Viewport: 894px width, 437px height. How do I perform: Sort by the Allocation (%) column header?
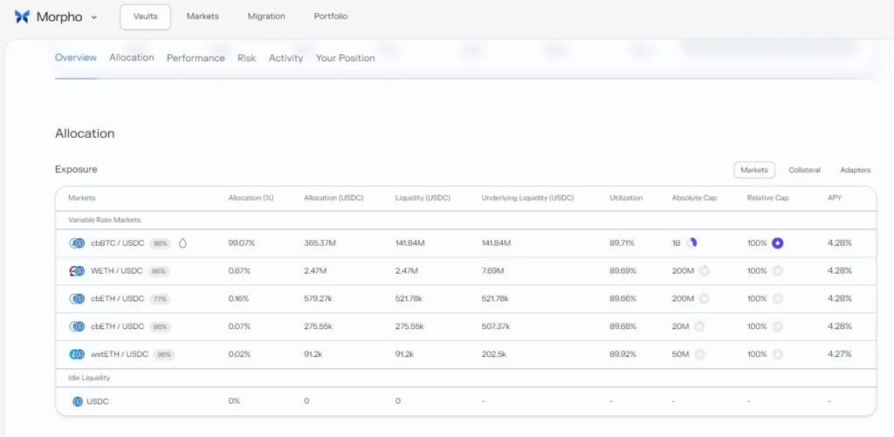(x=251, y=198)
